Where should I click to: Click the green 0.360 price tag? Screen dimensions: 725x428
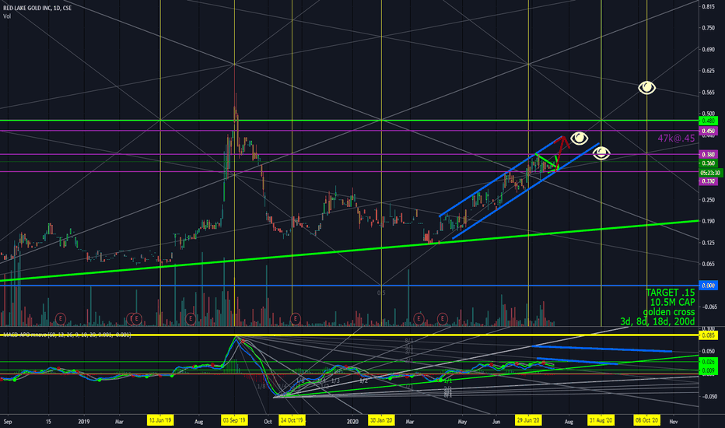coord(709,163)
